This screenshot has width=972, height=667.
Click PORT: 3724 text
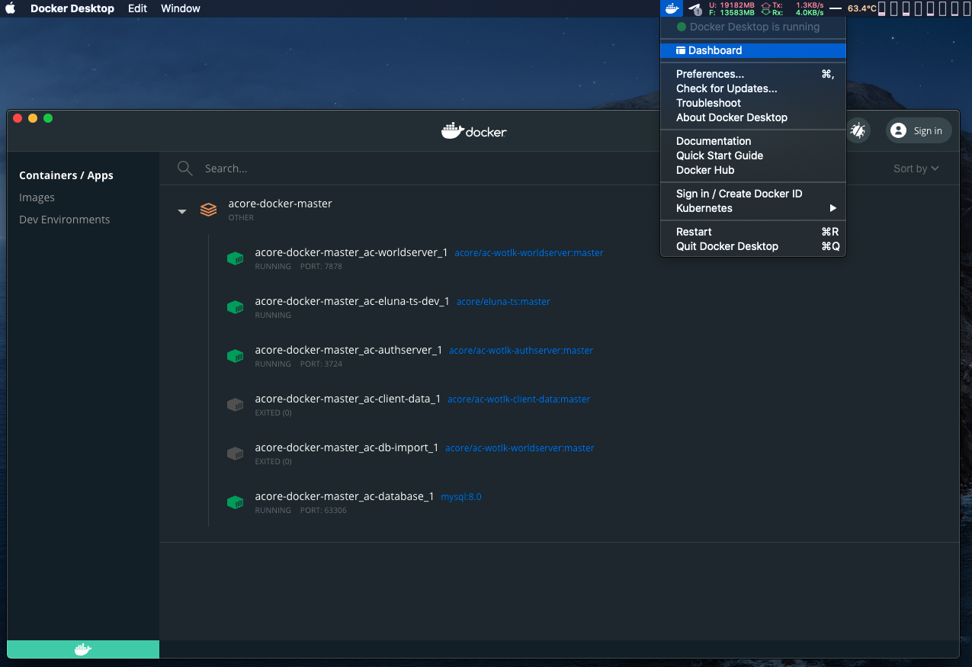coord(321,364)
